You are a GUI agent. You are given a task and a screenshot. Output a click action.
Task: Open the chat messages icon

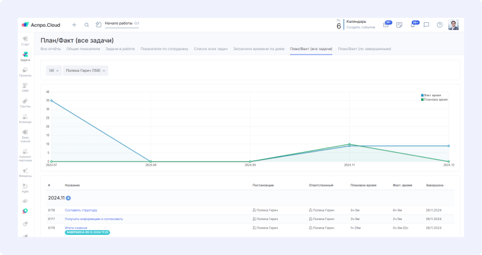[426, 25]
